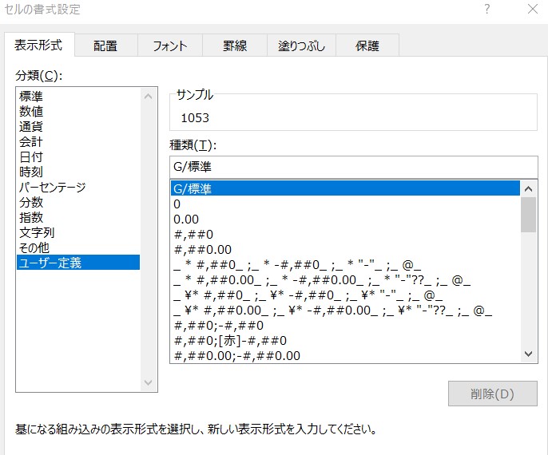Switch to the 表示形式 tab
The height and width of the screenshot is (455, 548).
[39, 45]
